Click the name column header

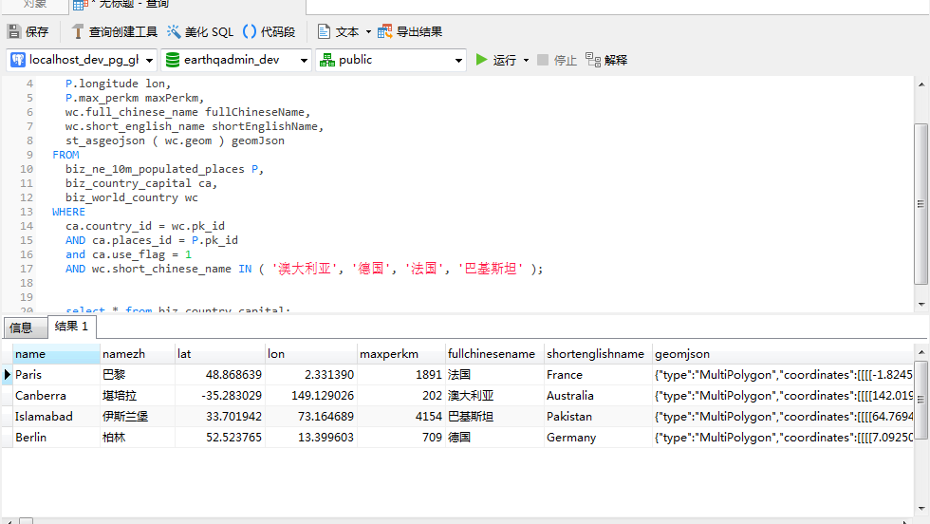56,354
